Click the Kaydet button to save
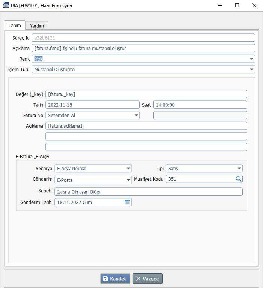The image size is (263, 288). 115,279
